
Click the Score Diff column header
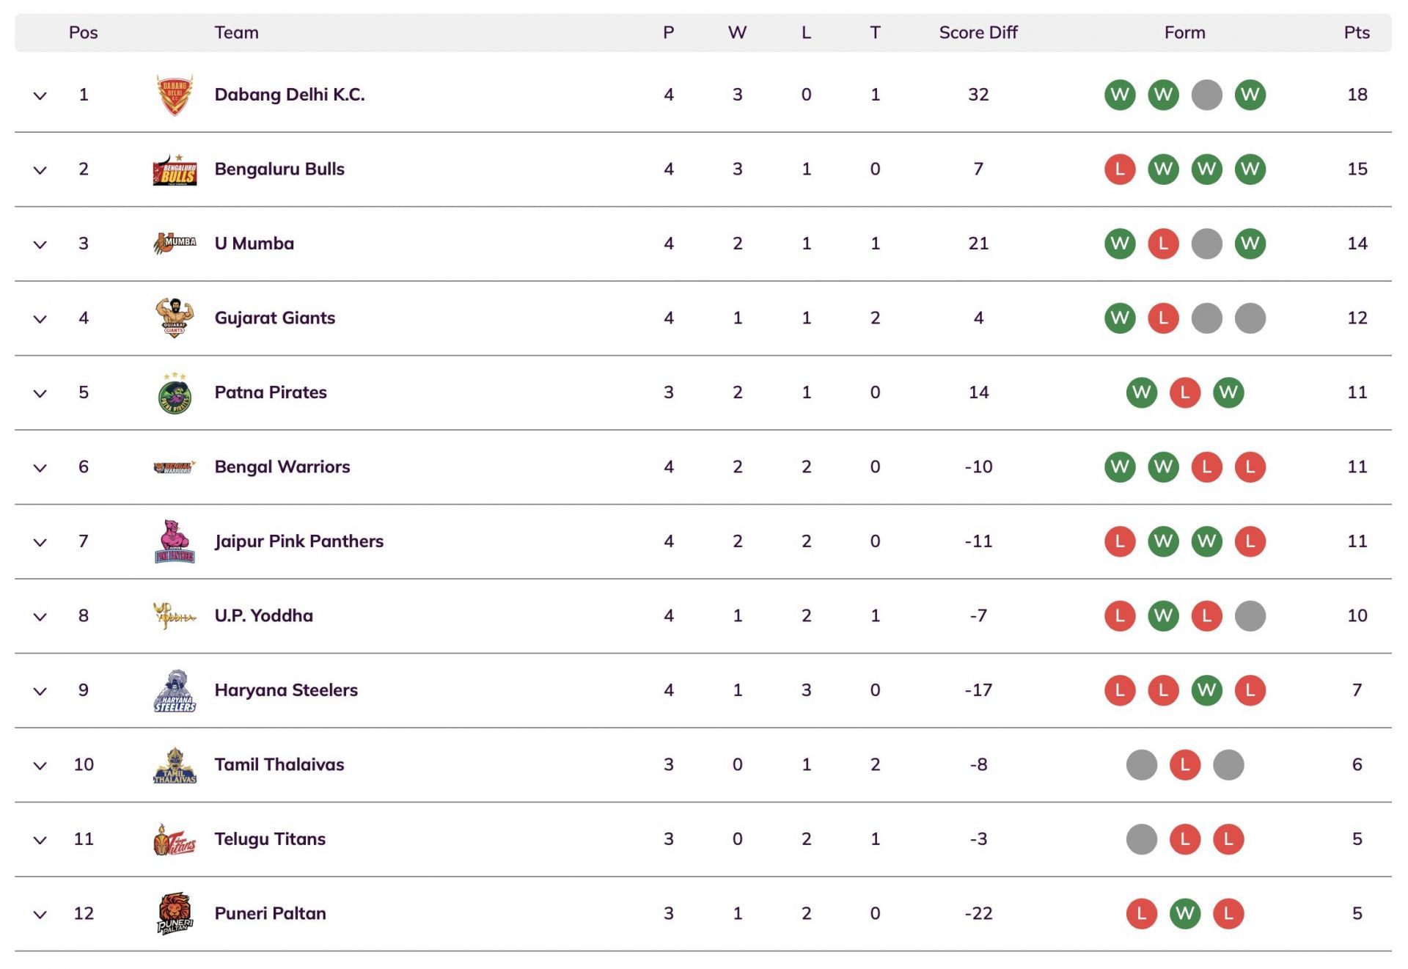pos(978,32)
